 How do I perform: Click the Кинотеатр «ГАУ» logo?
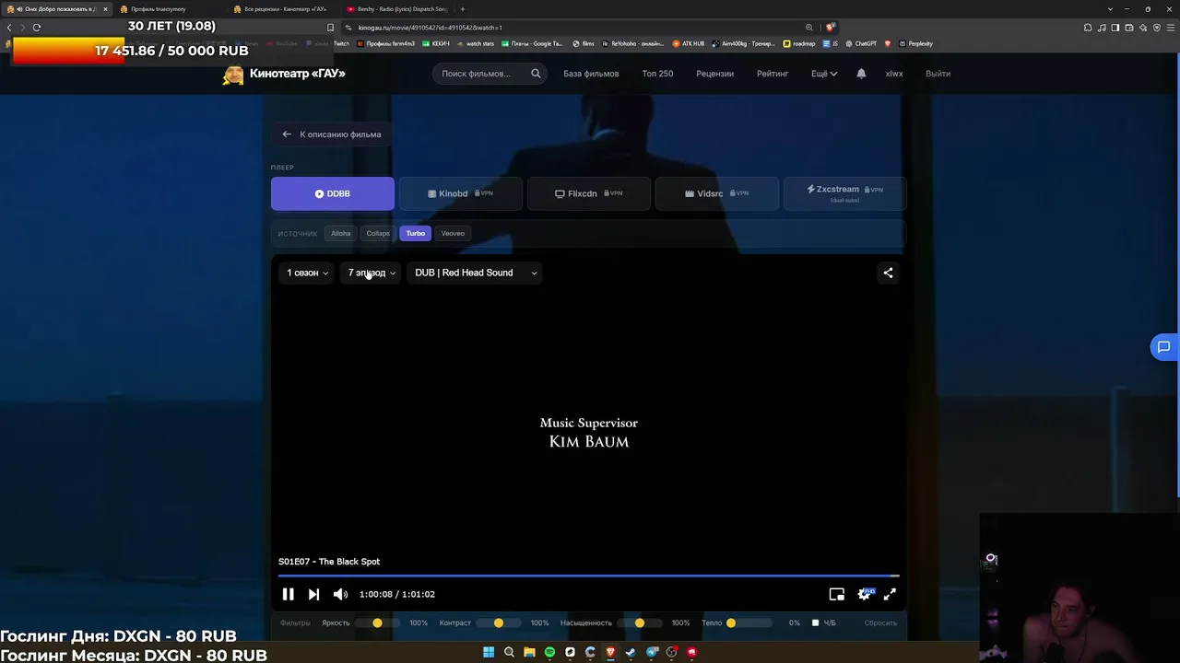pos(284,74)
